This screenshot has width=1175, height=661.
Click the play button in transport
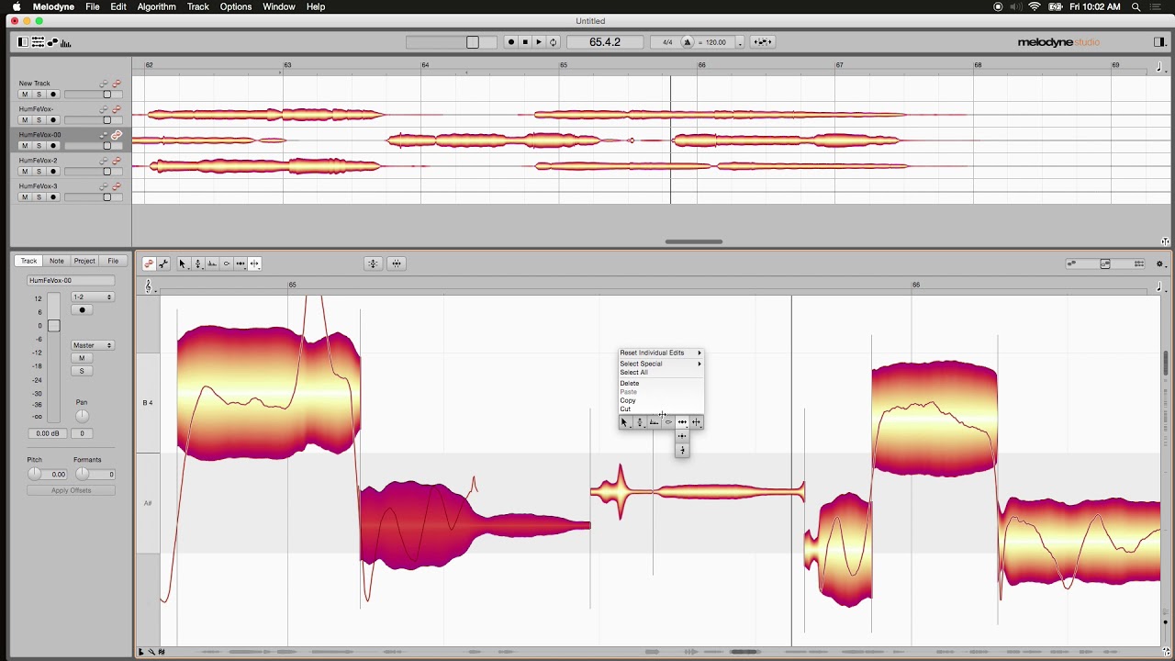[539, 42]
